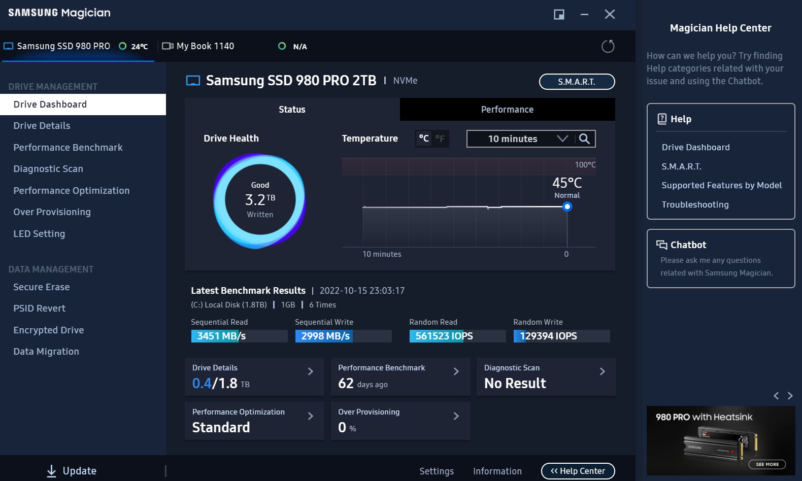
Task: Open Data Migration from the sidebar
Action: [83, 352]
